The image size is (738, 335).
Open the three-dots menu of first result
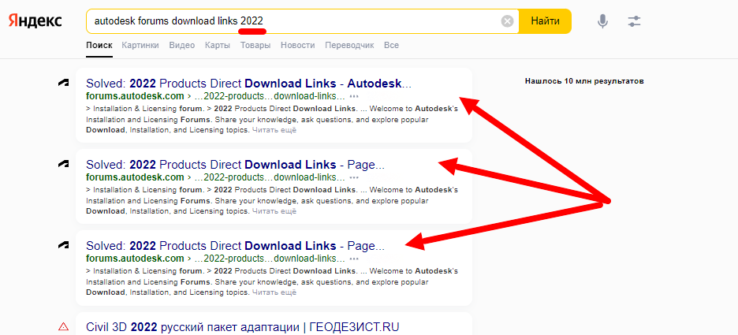tap(354, 96)
